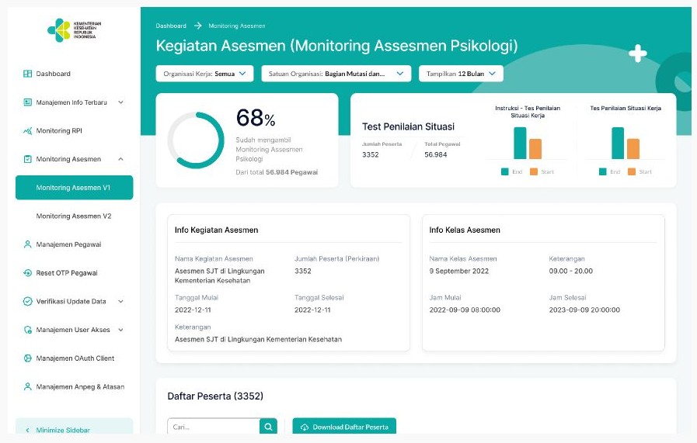Click the white plus icon in header

(x=638, y=54)
